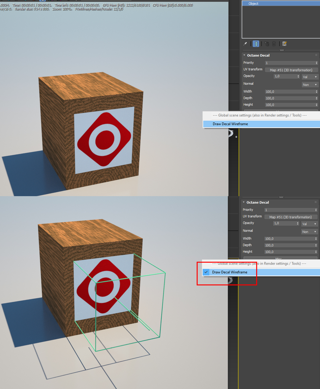Collapse the upper Octane Decal rollout arrow
The height and width of the screenshot is (389, 320).
click(x=244, y=55)
